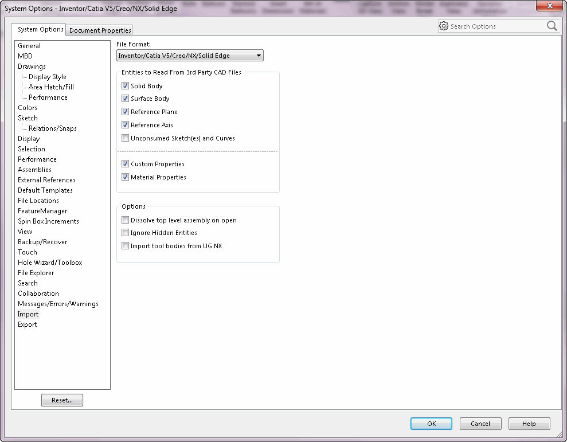Click the search magnifier icon
This screenshot has width=567, height=442.
[x=552, y=26]
